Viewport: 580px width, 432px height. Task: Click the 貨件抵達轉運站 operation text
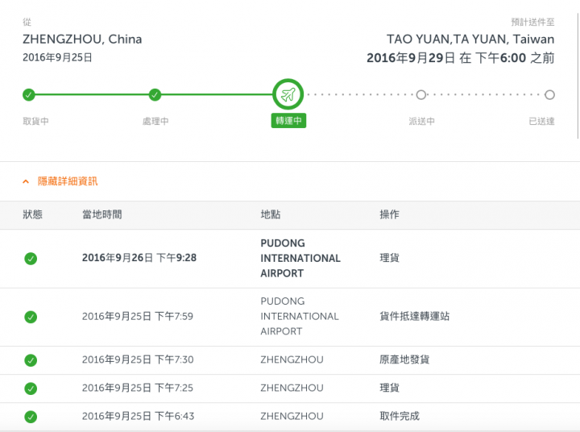tap(415, 316)
